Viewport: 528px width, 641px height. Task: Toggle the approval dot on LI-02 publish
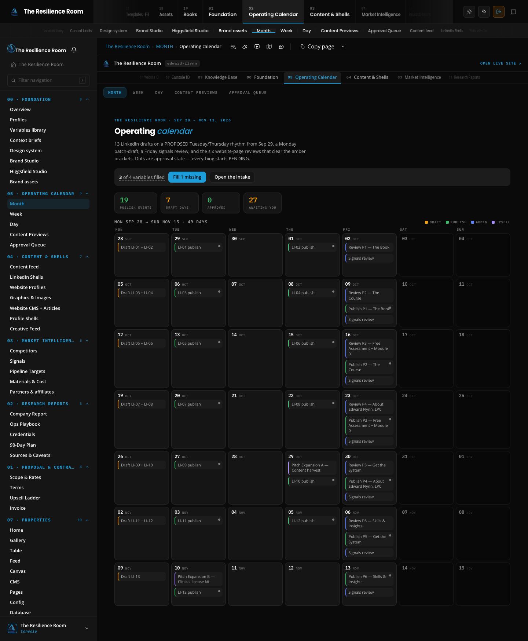coord(333,246)
